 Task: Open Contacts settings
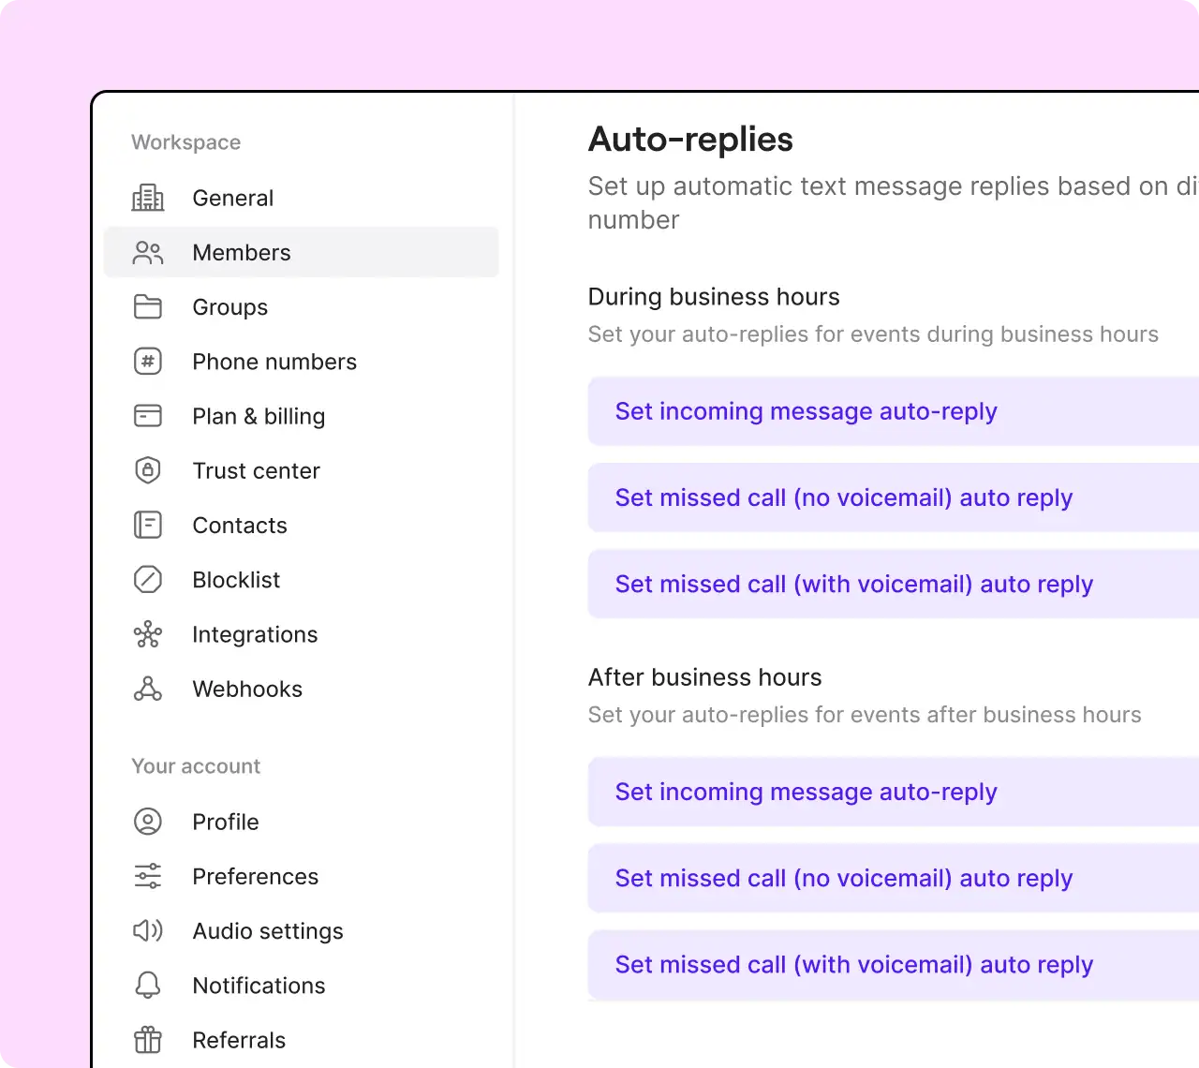pos(301,525)
